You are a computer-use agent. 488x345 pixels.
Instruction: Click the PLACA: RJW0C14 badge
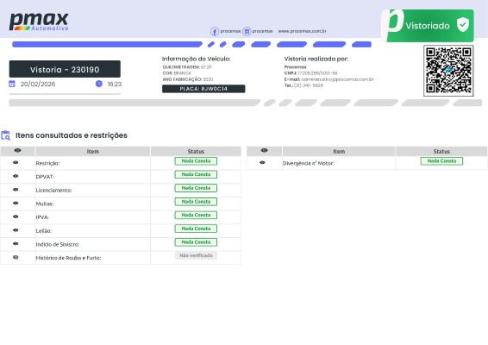203,89
